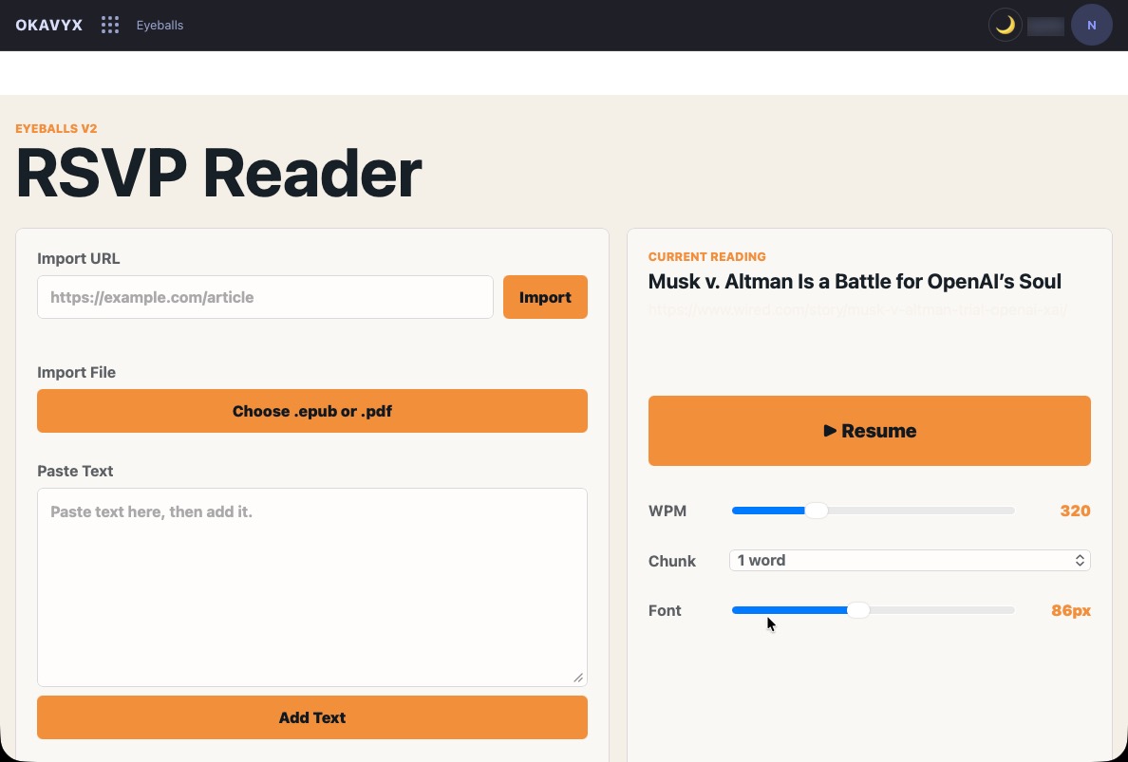Click the OKAVYX logo
Screen dimensions: 1128x762
[x=49, y=26]
